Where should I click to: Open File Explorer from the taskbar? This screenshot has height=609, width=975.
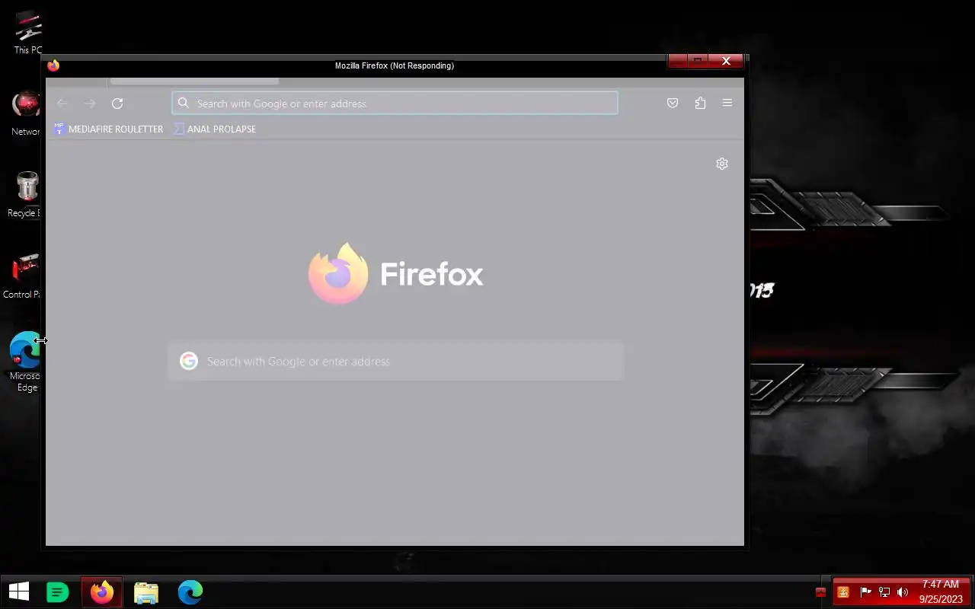146,591
